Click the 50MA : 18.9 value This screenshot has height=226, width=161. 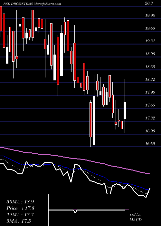click(20, 202)
